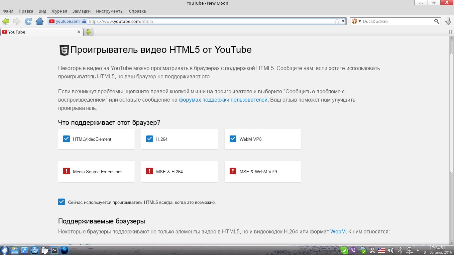Toggle the always-use HTML5 player checkbox
The image size is (454, 255).
(x=61, y=202)
